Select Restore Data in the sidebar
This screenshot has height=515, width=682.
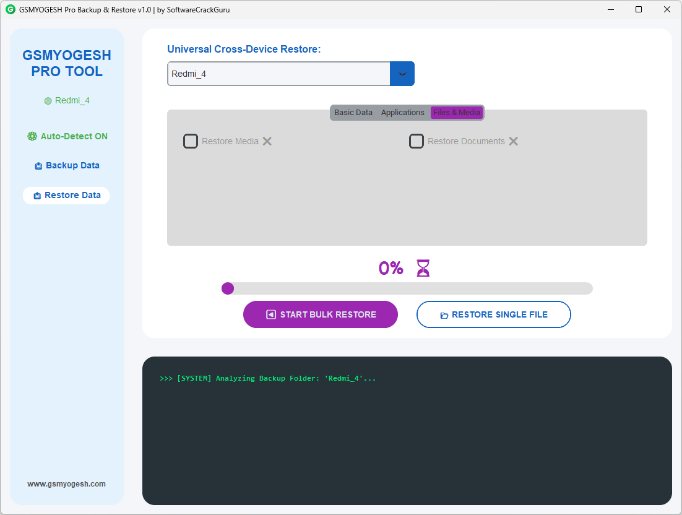67,195
